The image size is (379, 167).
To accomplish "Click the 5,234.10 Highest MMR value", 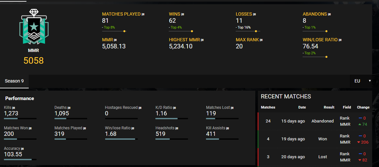I will [181, 46].
